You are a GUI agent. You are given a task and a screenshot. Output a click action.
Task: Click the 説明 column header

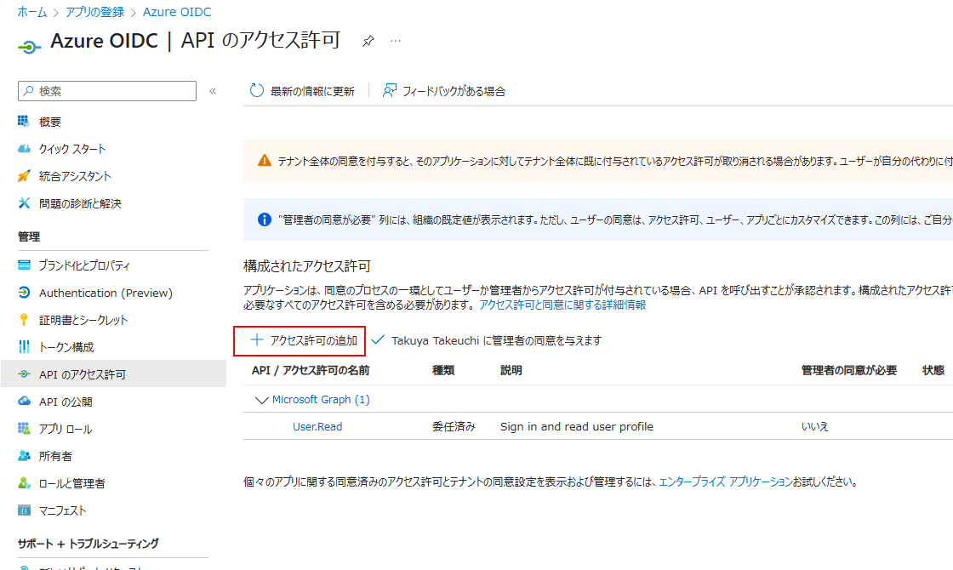tap(511, 370)
